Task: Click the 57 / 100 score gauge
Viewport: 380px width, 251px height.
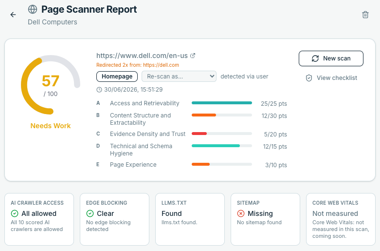Action: [x=51, y=85]
